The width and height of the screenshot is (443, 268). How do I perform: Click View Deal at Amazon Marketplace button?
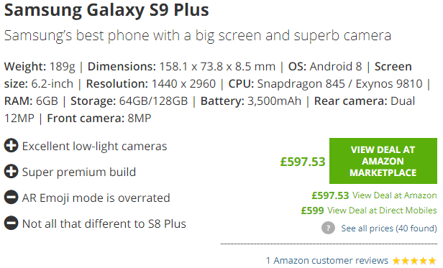pos(383,161)
